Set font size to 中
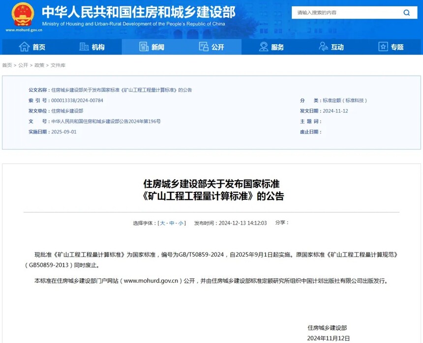 click(x=172, y=223)
